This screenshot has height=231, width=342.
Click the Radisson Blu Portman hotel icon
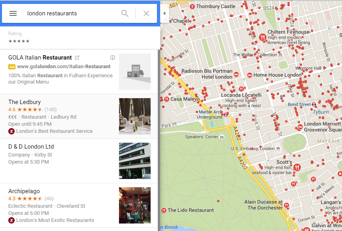point(236,75)
